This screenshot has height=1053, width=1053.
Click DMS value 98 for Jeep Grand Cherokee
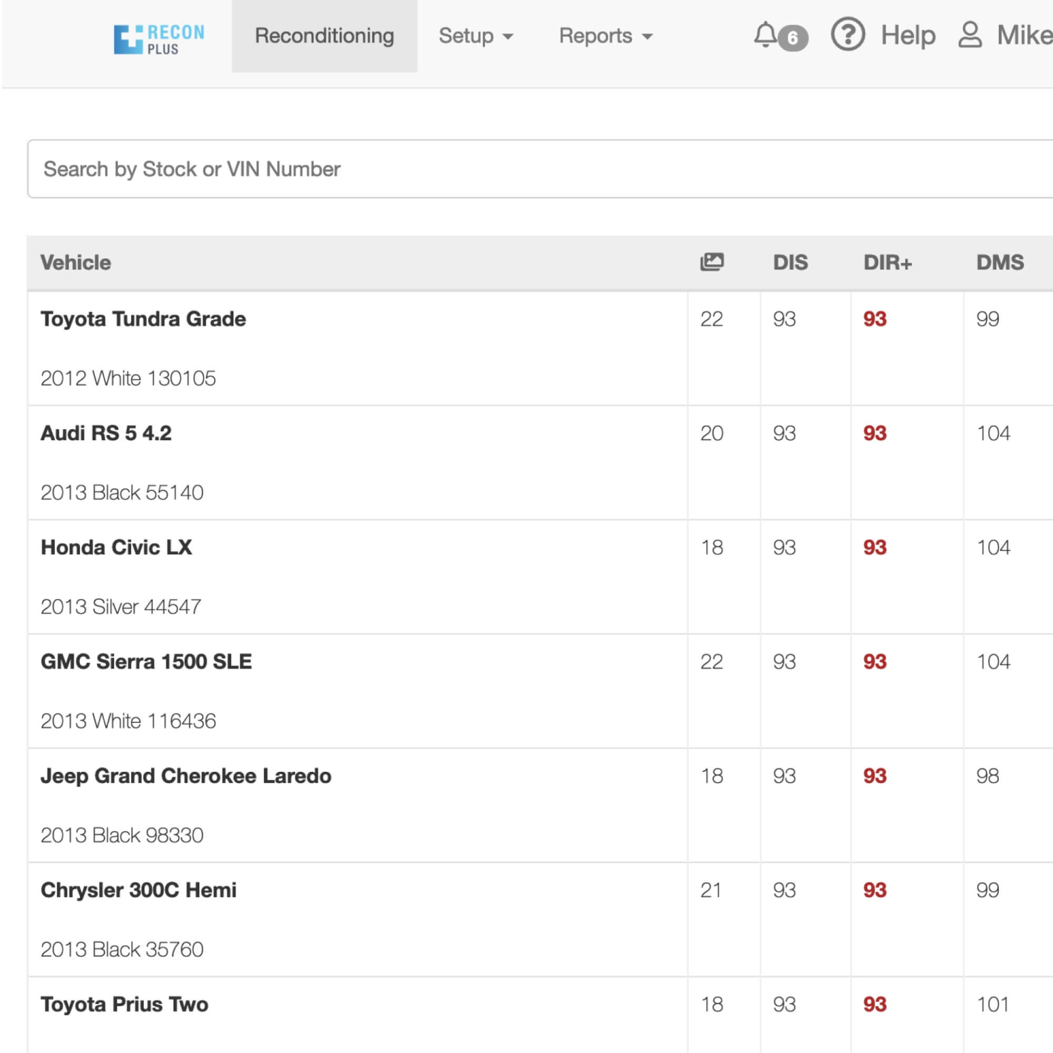click(x=988, y=776)
